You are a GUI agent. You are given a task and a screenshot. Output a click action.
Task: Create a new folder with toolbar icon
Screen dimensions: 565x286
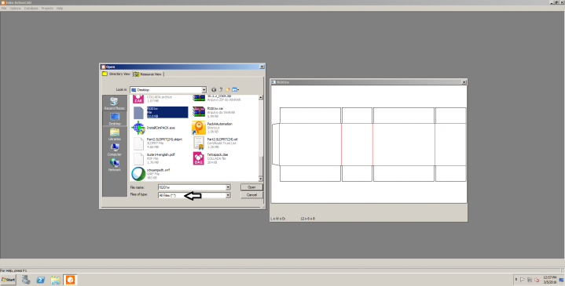[228, 89]
